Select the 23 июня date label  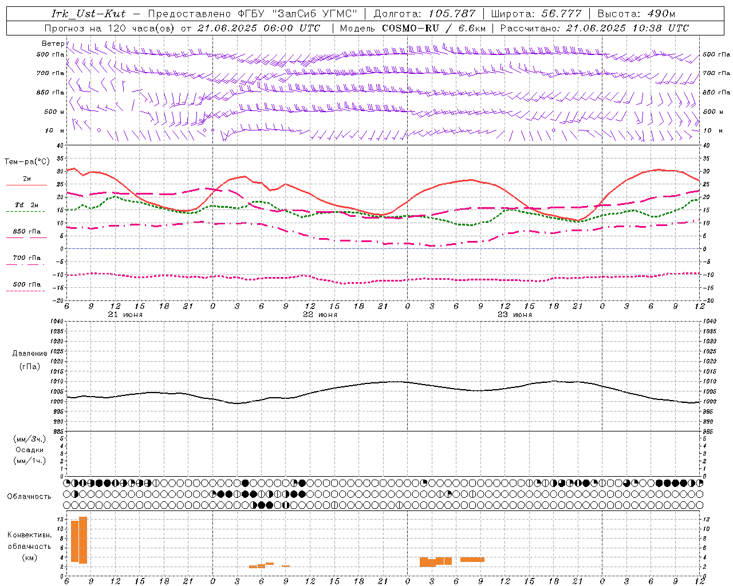coord(515,315)
